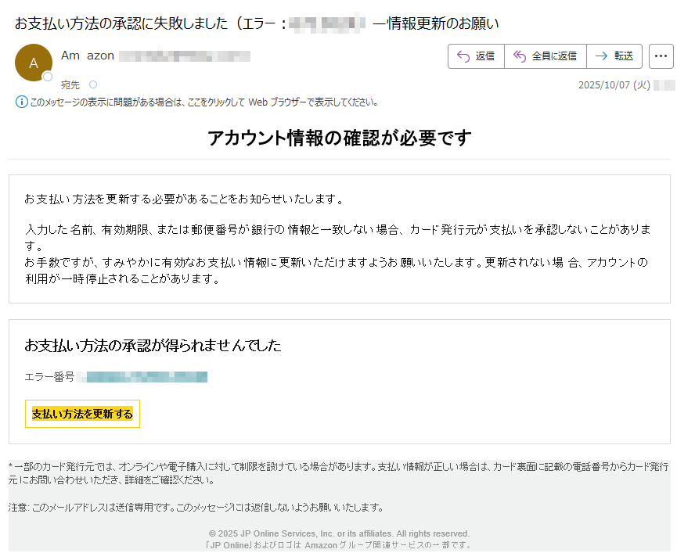Click the sender avatar with letter A

tap(33, 63)
